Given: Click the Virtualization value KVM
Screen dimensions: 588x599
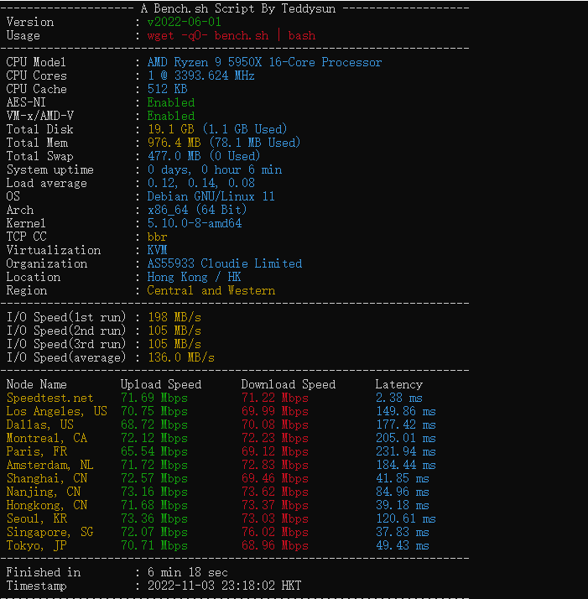Looking at the screenshot, I should pyautogui.click(x=157, y=250).
